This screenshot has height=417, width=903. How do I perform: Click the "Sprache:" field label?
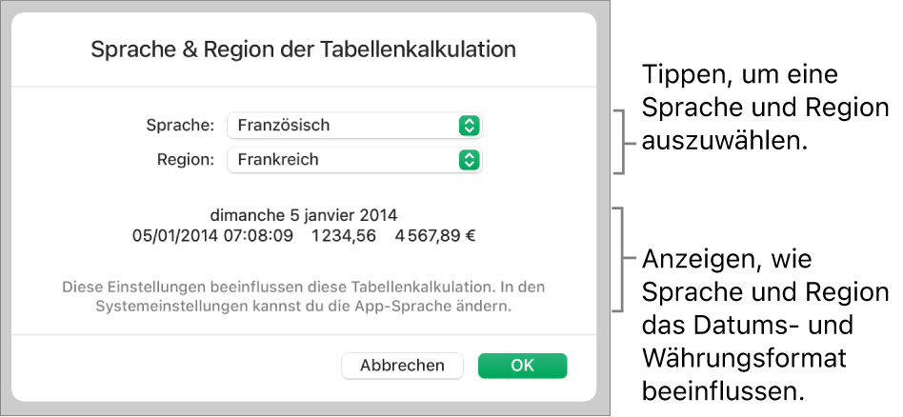point(181,125)
